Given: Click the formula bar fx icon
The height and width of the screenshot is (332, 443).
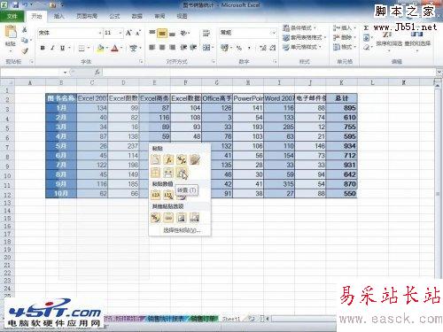Looking at the screenshot, I should point(97,73).
